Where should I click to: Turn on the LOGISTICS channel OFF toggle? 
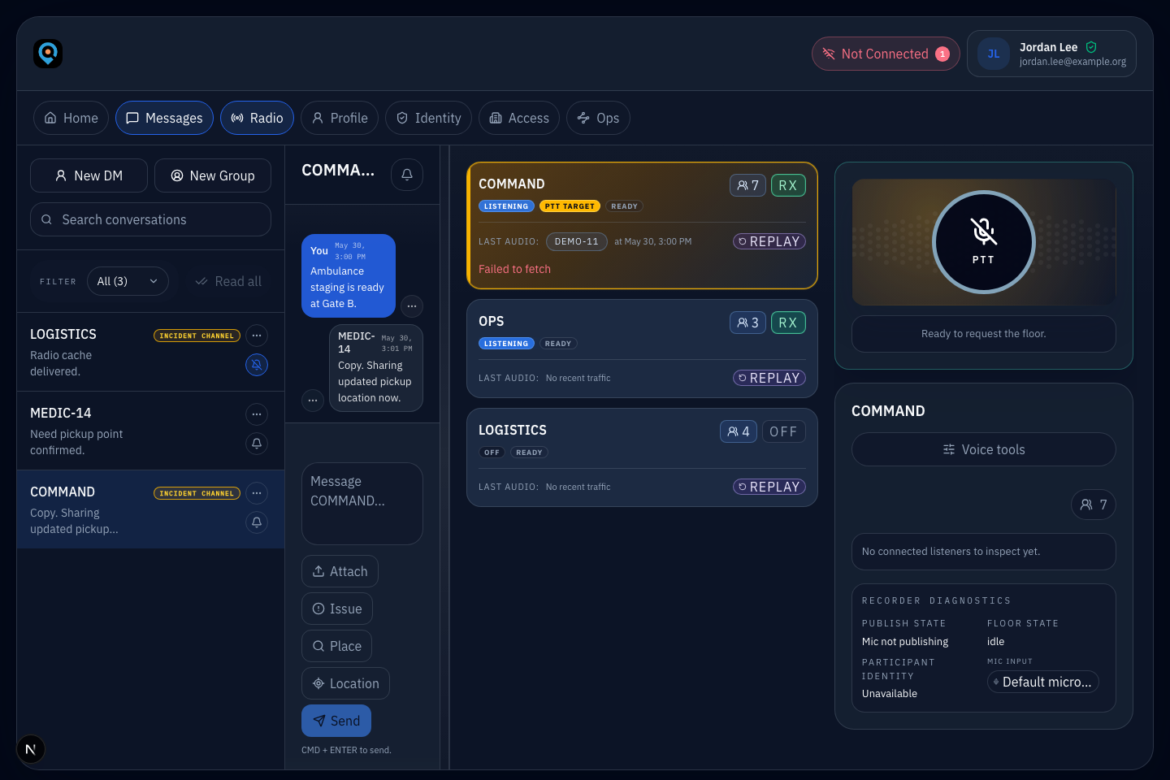point(784,431)
